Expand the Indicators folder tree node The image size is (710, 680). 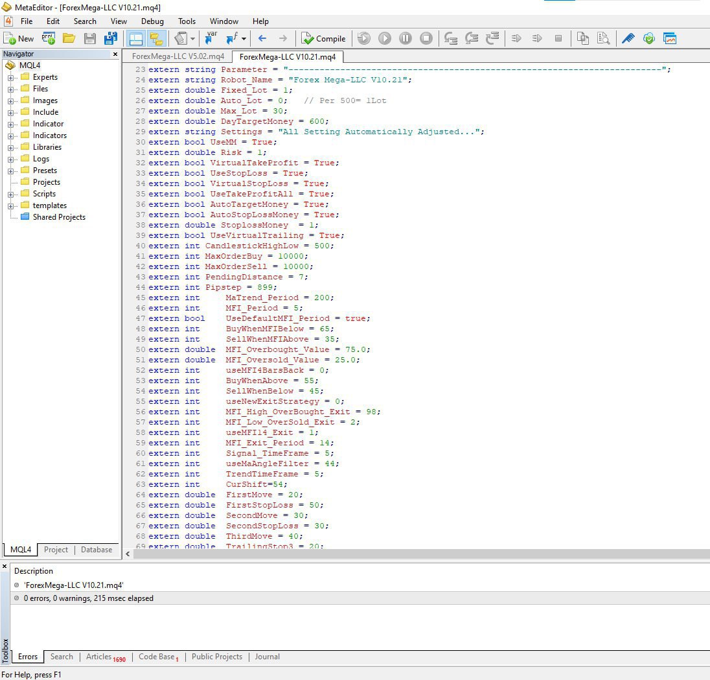[11, 135]
